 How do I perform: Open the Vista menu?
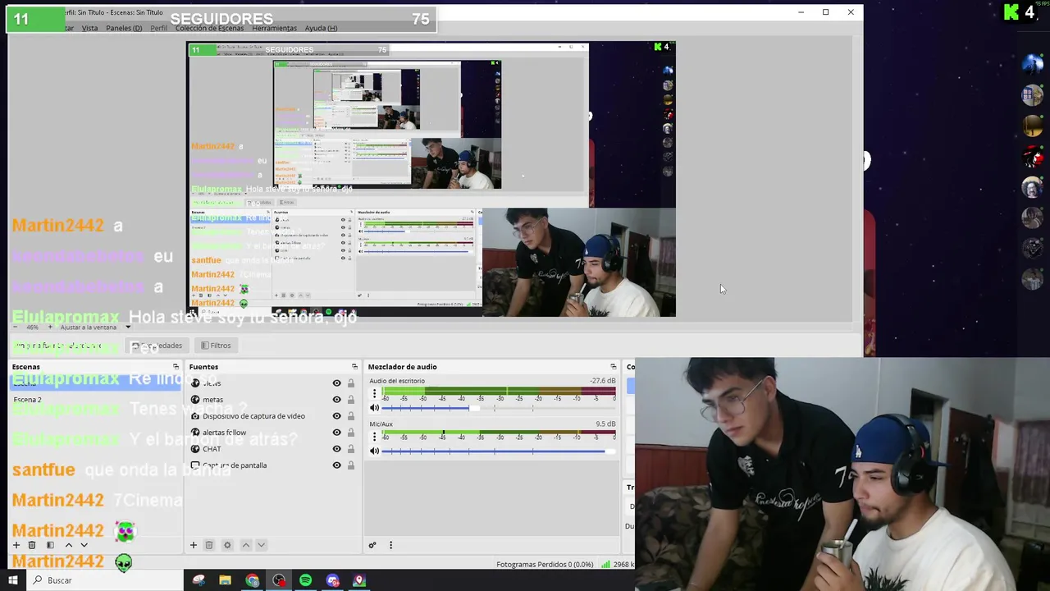(x=89, y=28)
